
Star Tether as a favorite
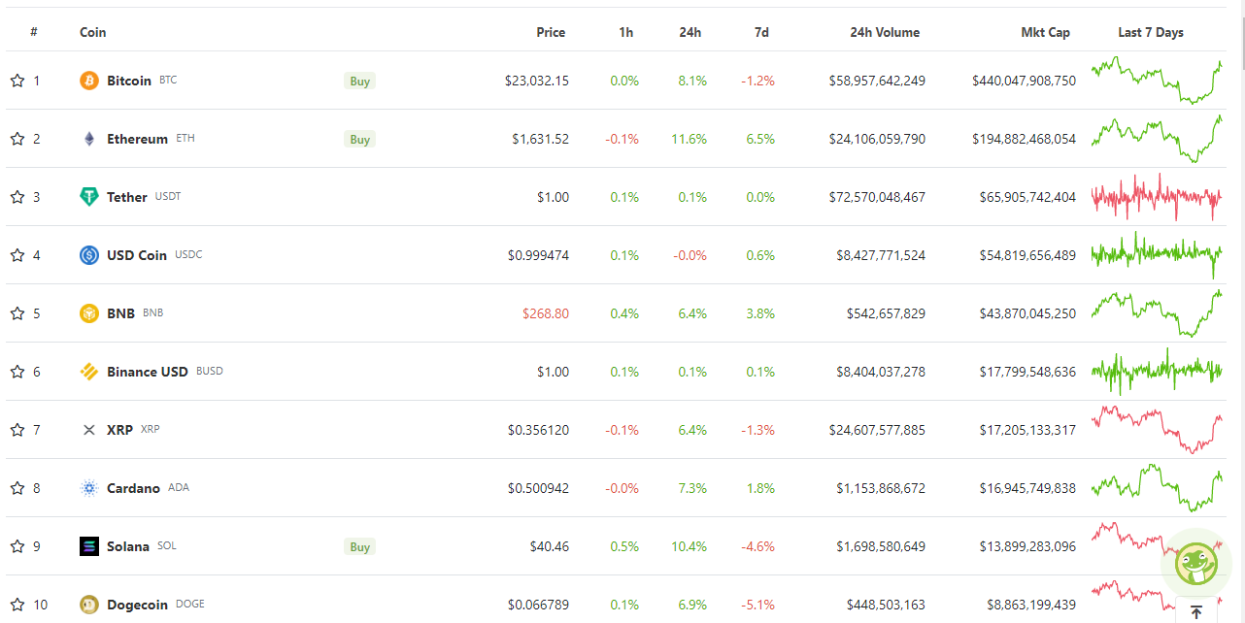point(17,197)
